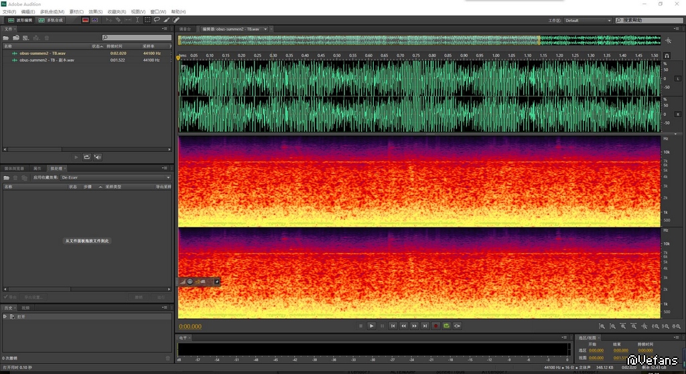Click the 波形编辑 waveform editor button
Screen dimensions: 686x374
click(19, 20)
